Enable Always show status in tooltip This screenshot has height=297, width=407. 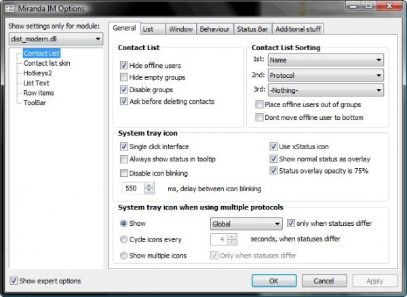pos(124,159)
